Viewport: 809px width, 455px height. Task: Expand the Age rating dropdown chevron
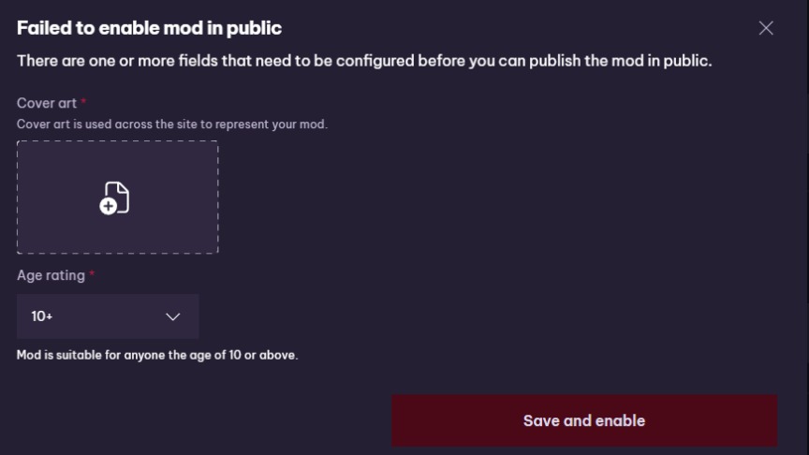[172, 316]
